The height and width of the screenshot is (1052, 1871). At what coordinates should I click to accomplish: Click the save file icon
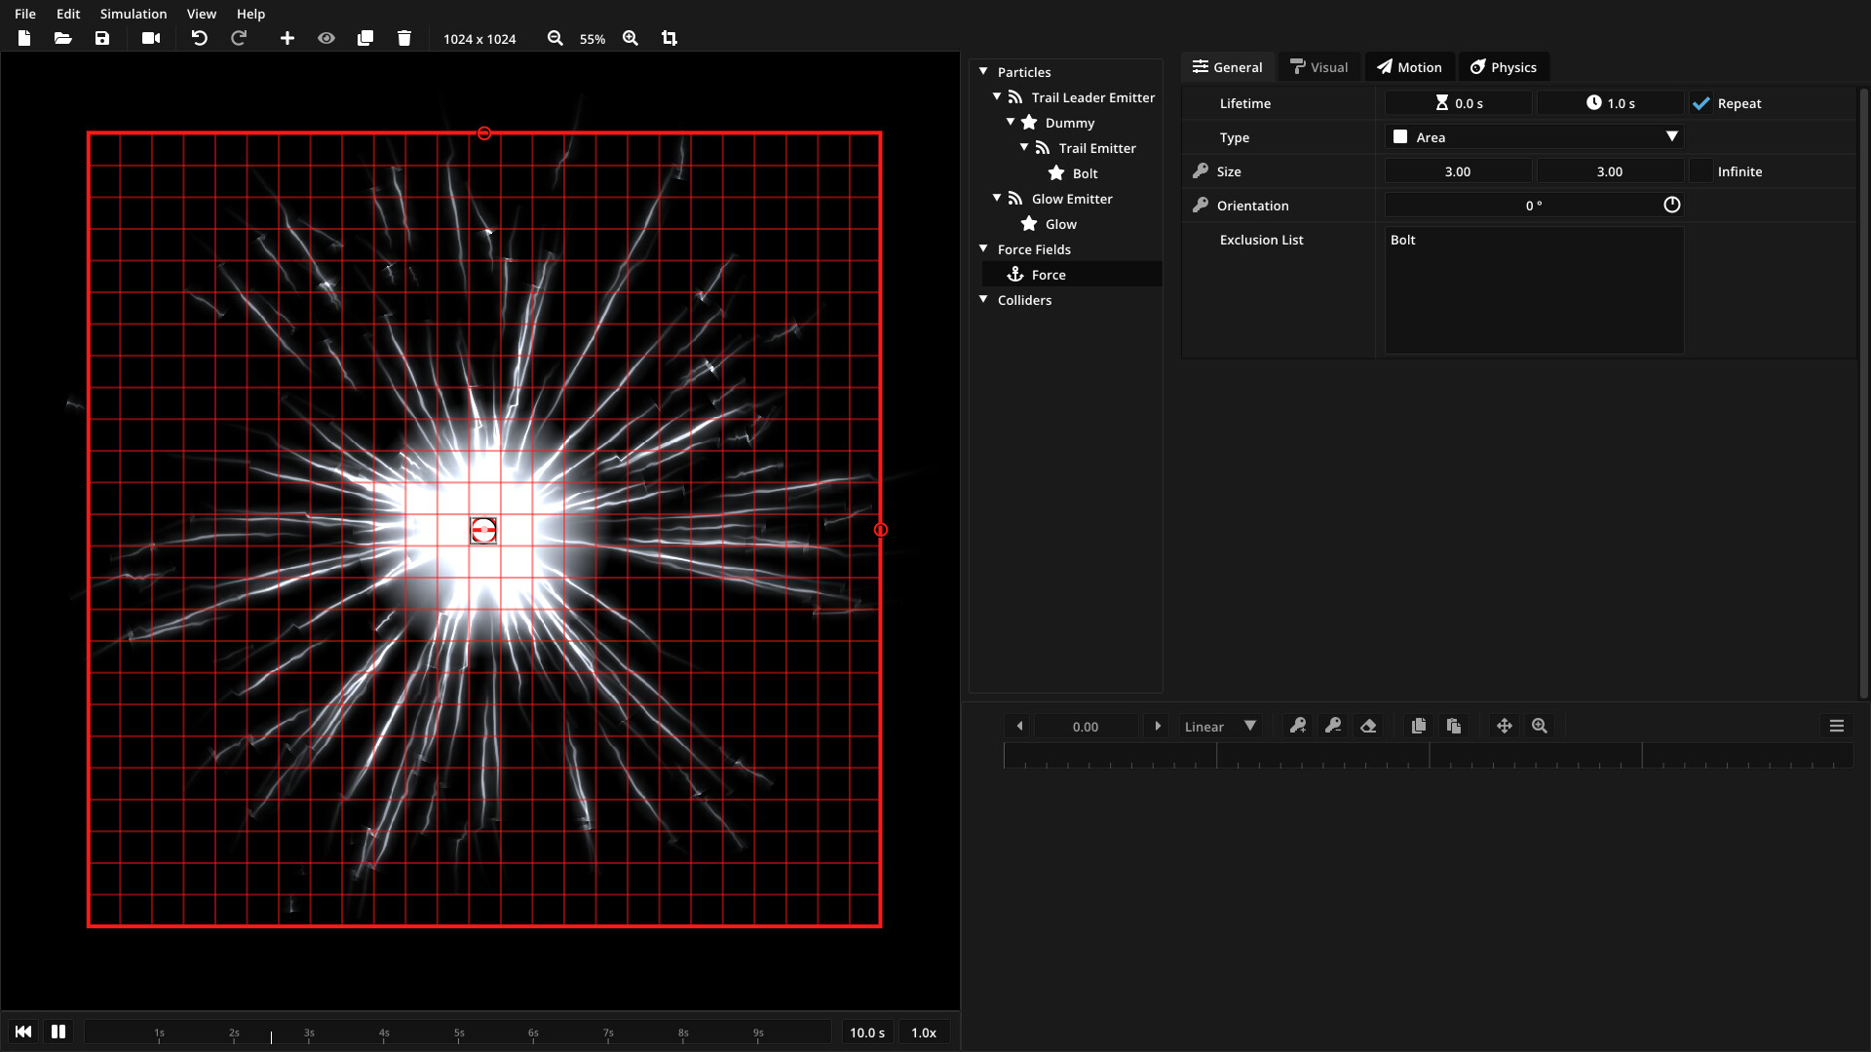click(x=102, y=38)
